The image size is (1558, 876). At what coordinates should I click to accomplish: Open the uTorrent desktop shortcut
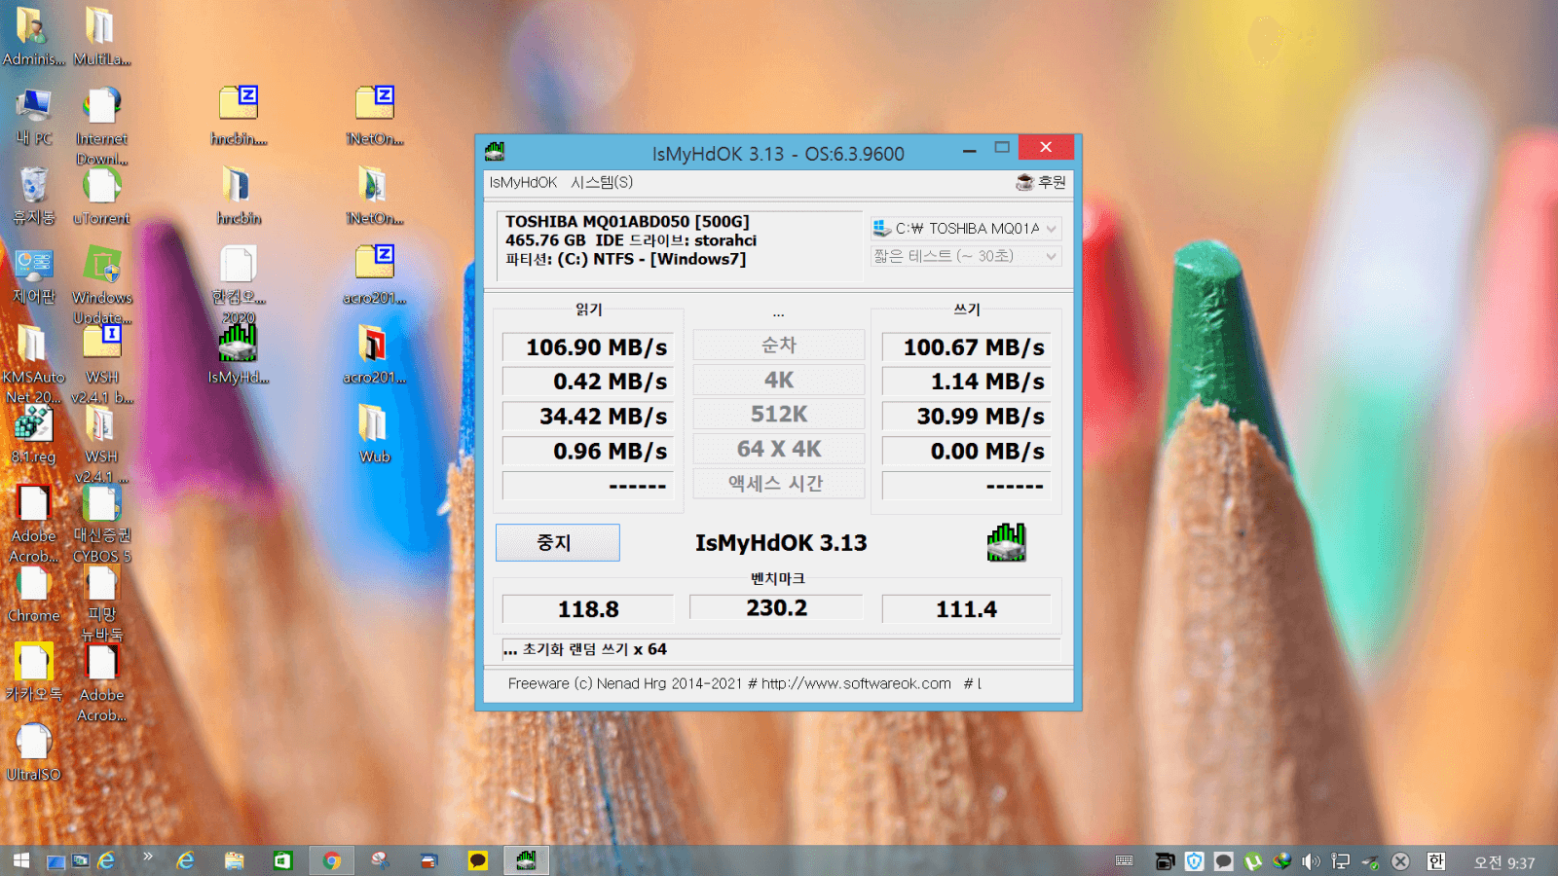[x=101, y=197]
